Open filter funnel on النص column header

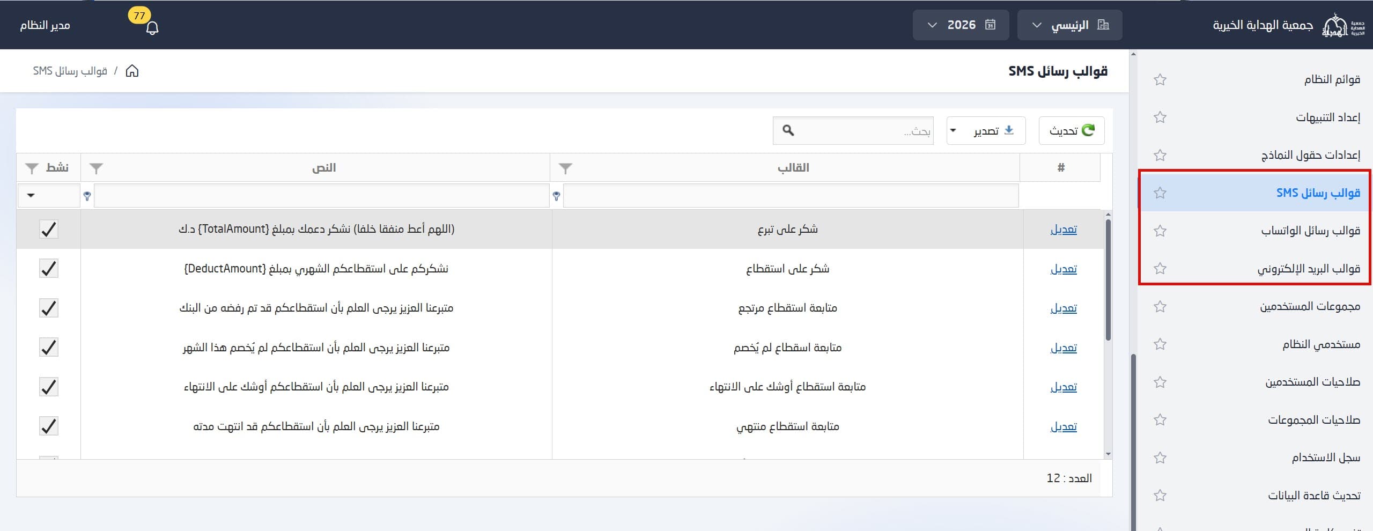click(x=96, y=168)
